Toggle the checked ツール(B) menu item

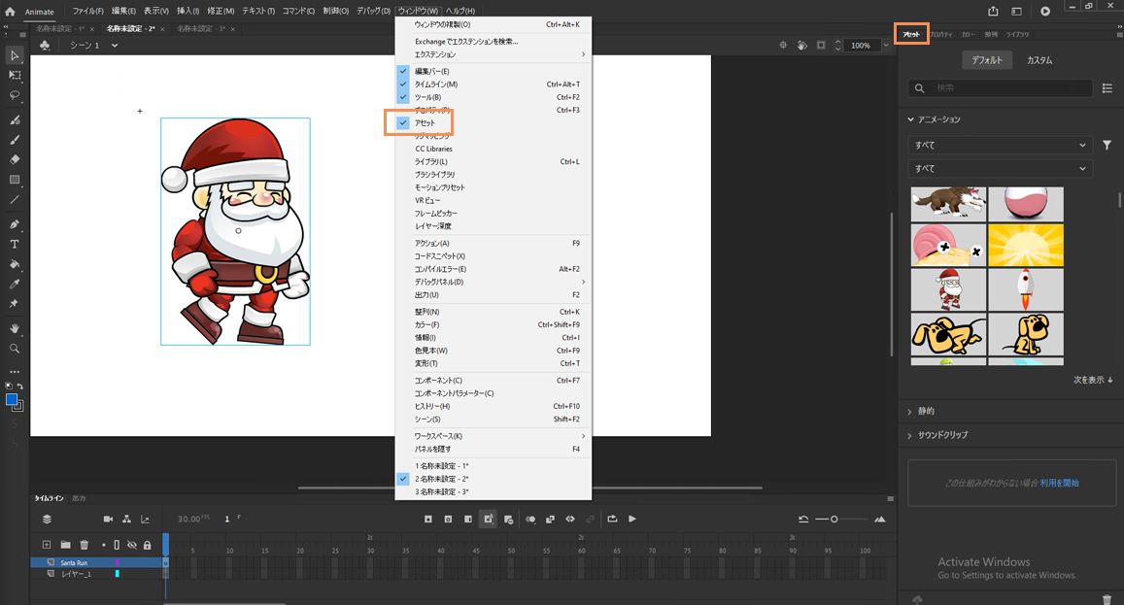(494, 97)
